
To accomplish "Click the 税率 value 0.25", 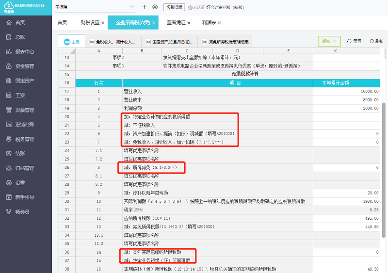I will pos(346,209).
